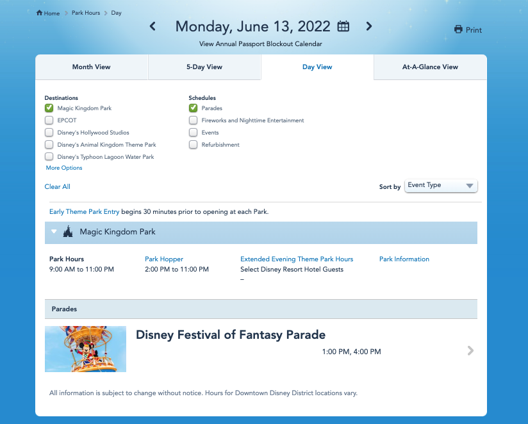Viewport: 528px width, 424px height.
Task: Click the Day breadcrumb item
Action: pyautogui.click(x=116, y=13)
